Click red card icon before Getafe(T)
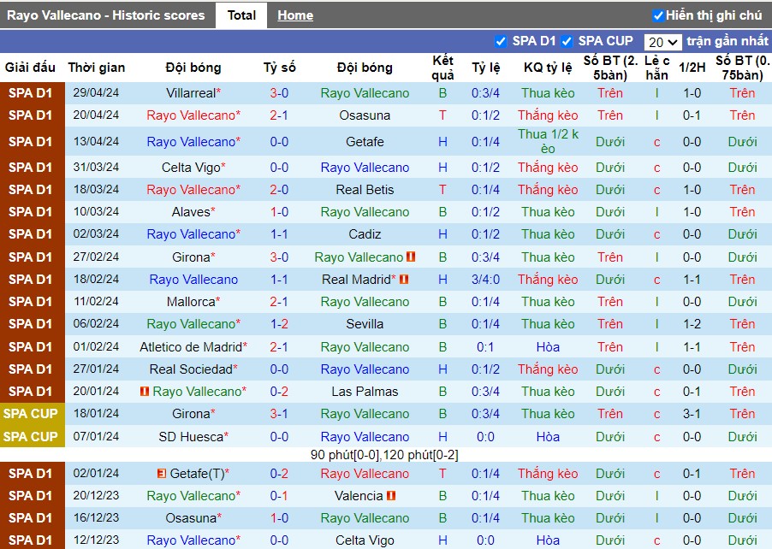The height and width of the screenshot is (549, 772). pyautogui.click(x=162, y=474)
